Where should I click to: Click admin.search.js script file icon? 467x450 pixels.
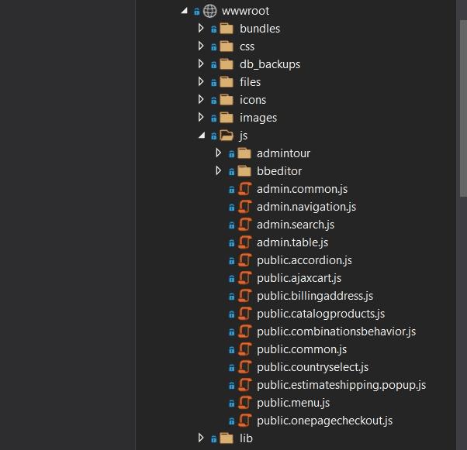click(x=245, y=225)
